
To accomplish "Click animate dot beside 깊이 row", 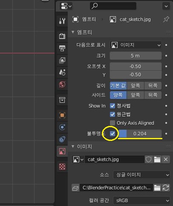I will pyautogui.click(x=166, y=86).
